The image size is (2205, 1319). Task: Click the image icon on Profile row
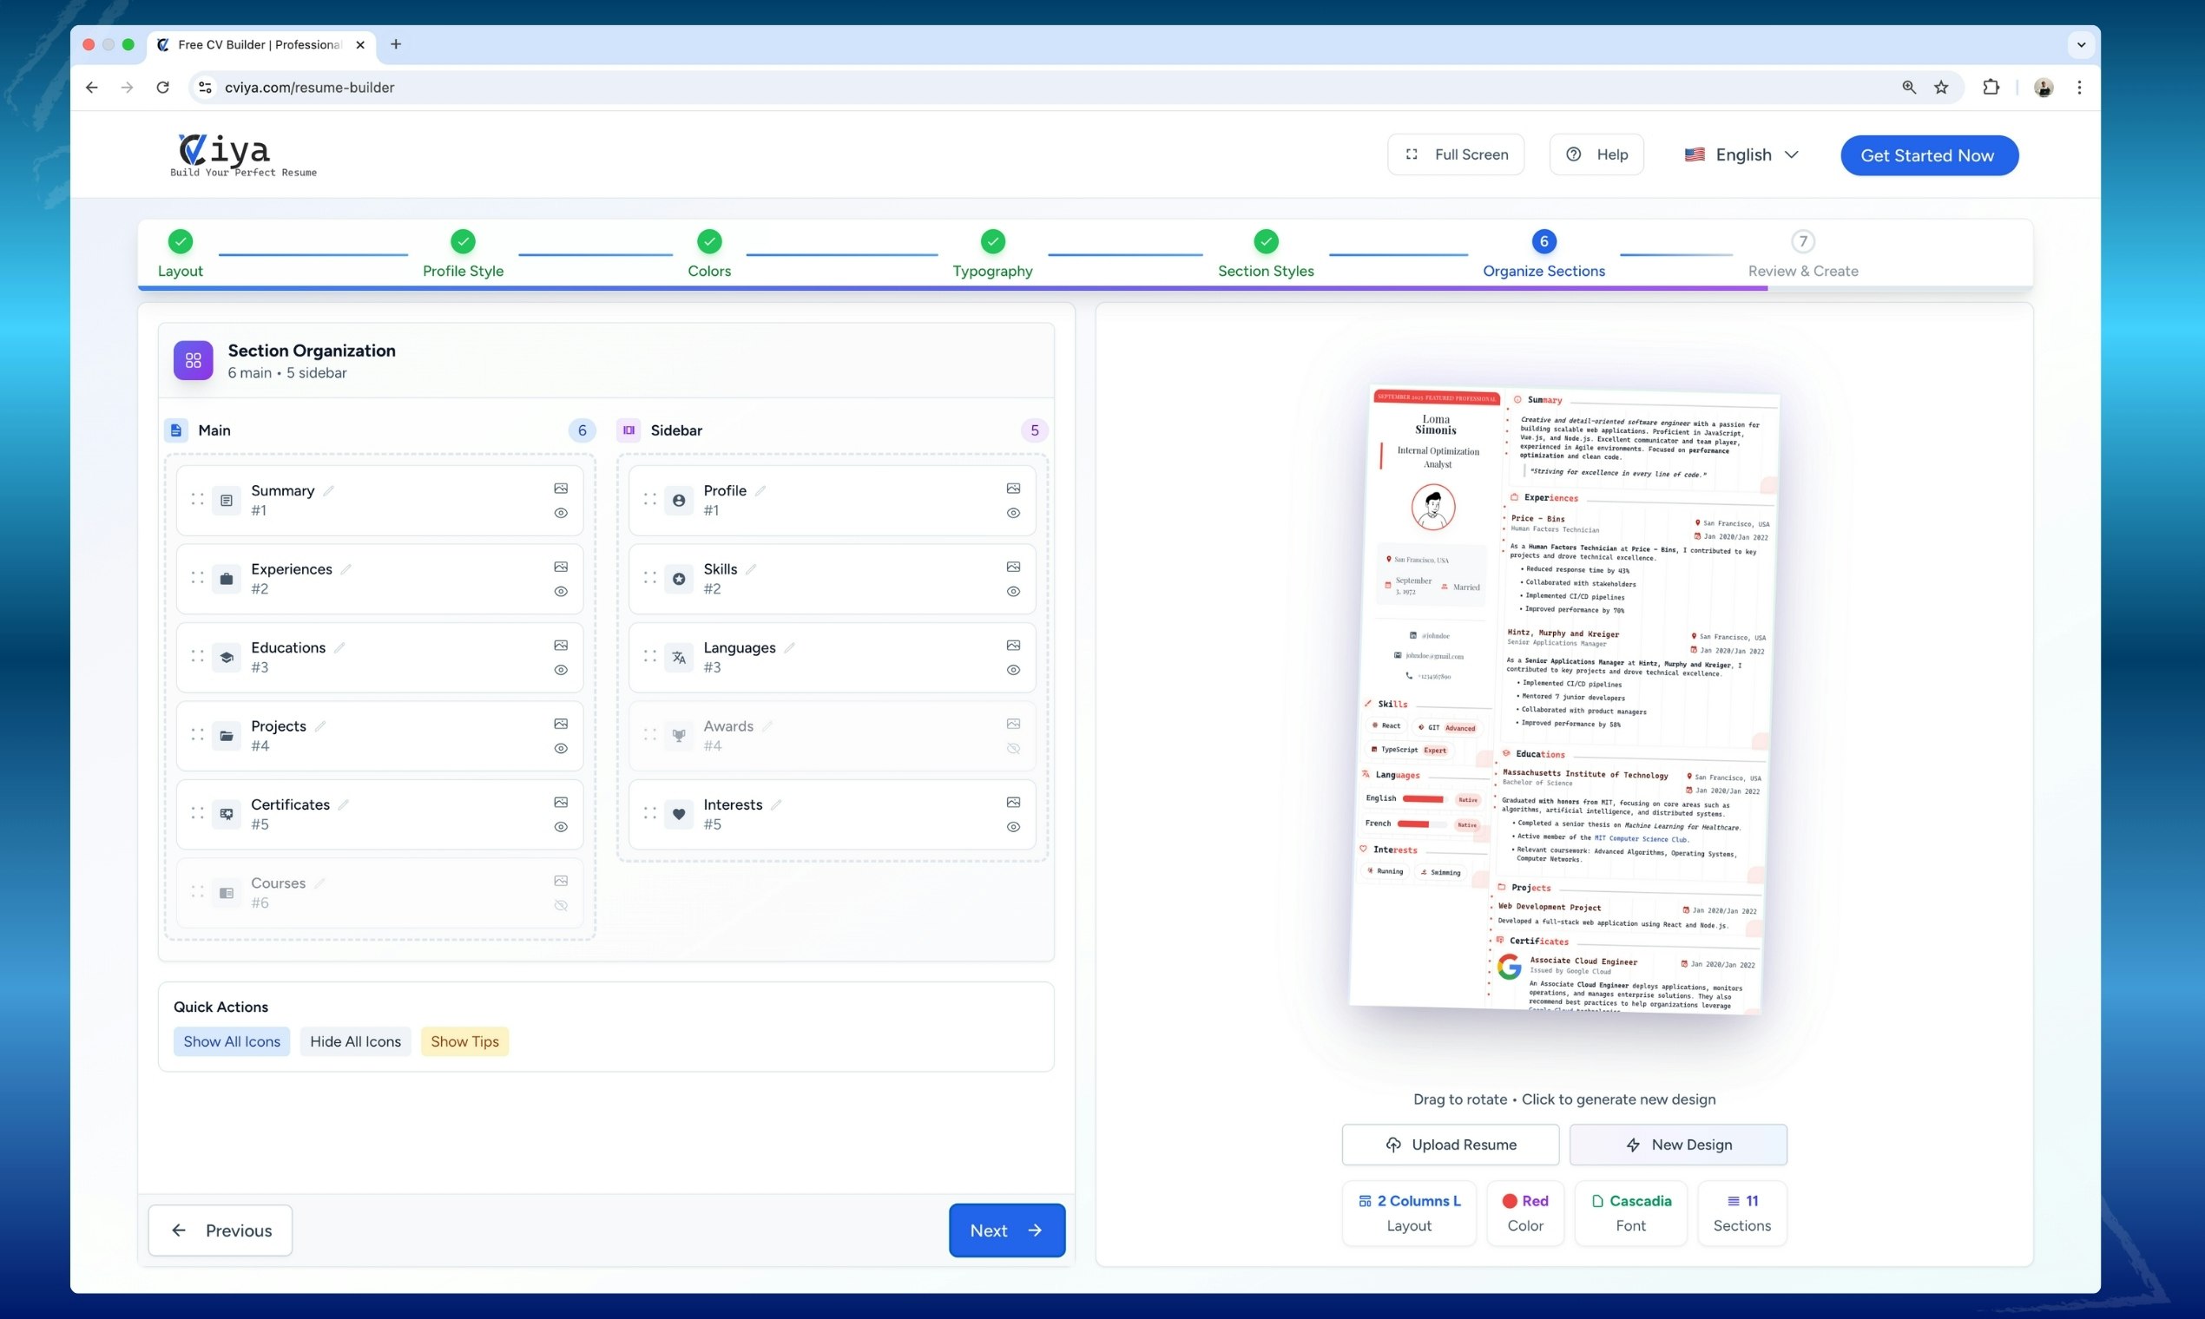pyautogui.click(x=1013, y=488)
